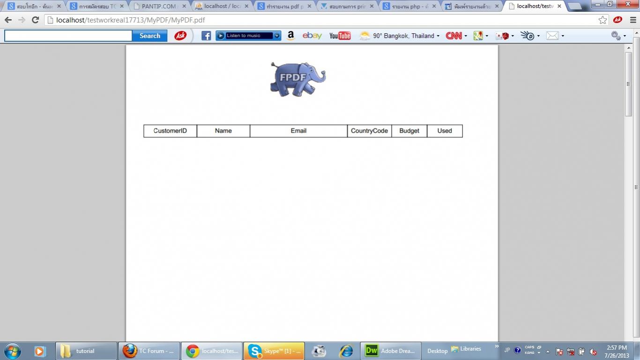Image resolution: width=640 pixels, height=360 pixels.
Task: Click the JP language indicator
Action: click(507, 351)
